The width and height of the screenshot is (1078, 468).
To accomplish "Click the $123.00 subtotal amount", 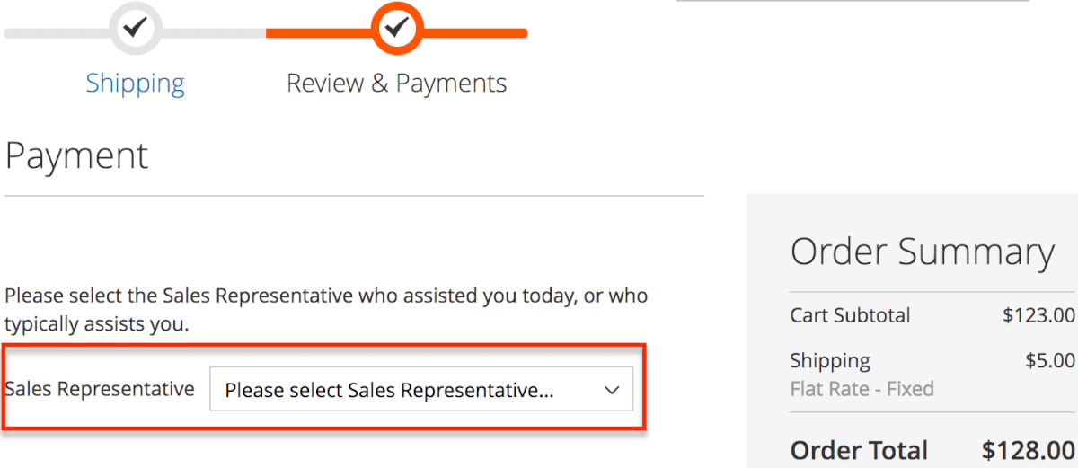I will (1038, 315).
